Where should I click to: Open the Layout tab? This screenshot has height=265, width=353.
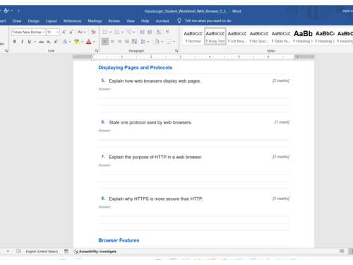point(52,20)
